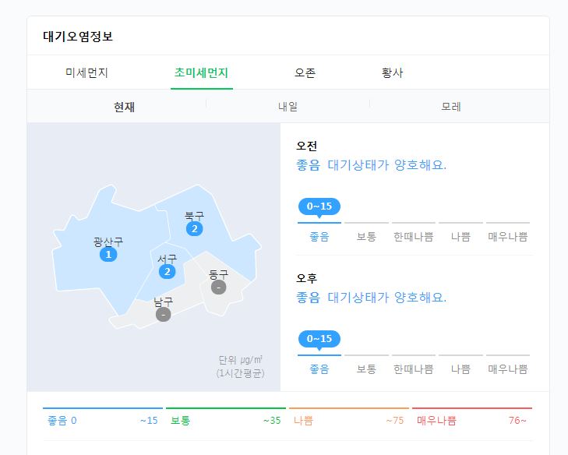Viewport: 568px width, 455px height.
Task: Open the 오존 tab
Action: [x=305, y=73]
